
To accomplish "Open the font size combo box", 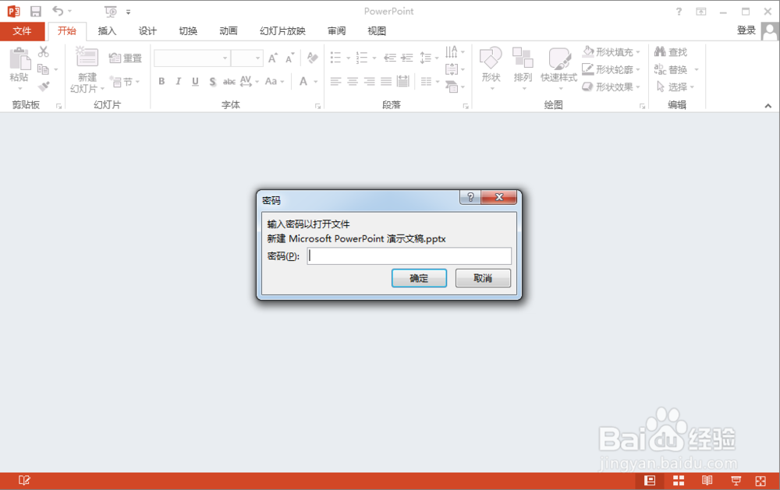I will pos(247,58).
